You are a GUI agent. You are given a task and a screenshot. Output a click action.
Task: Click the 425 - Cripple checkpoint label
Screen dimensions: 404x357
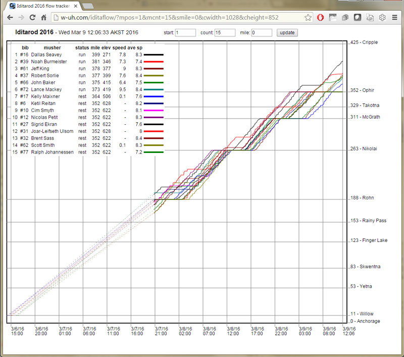pyautogui.click(x=364, y=42)
